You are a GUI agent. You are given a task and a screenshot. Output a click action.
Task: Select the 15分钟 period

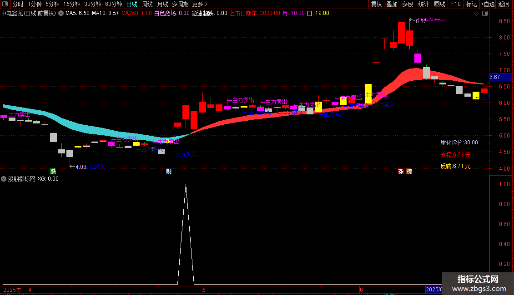(72, 4)
